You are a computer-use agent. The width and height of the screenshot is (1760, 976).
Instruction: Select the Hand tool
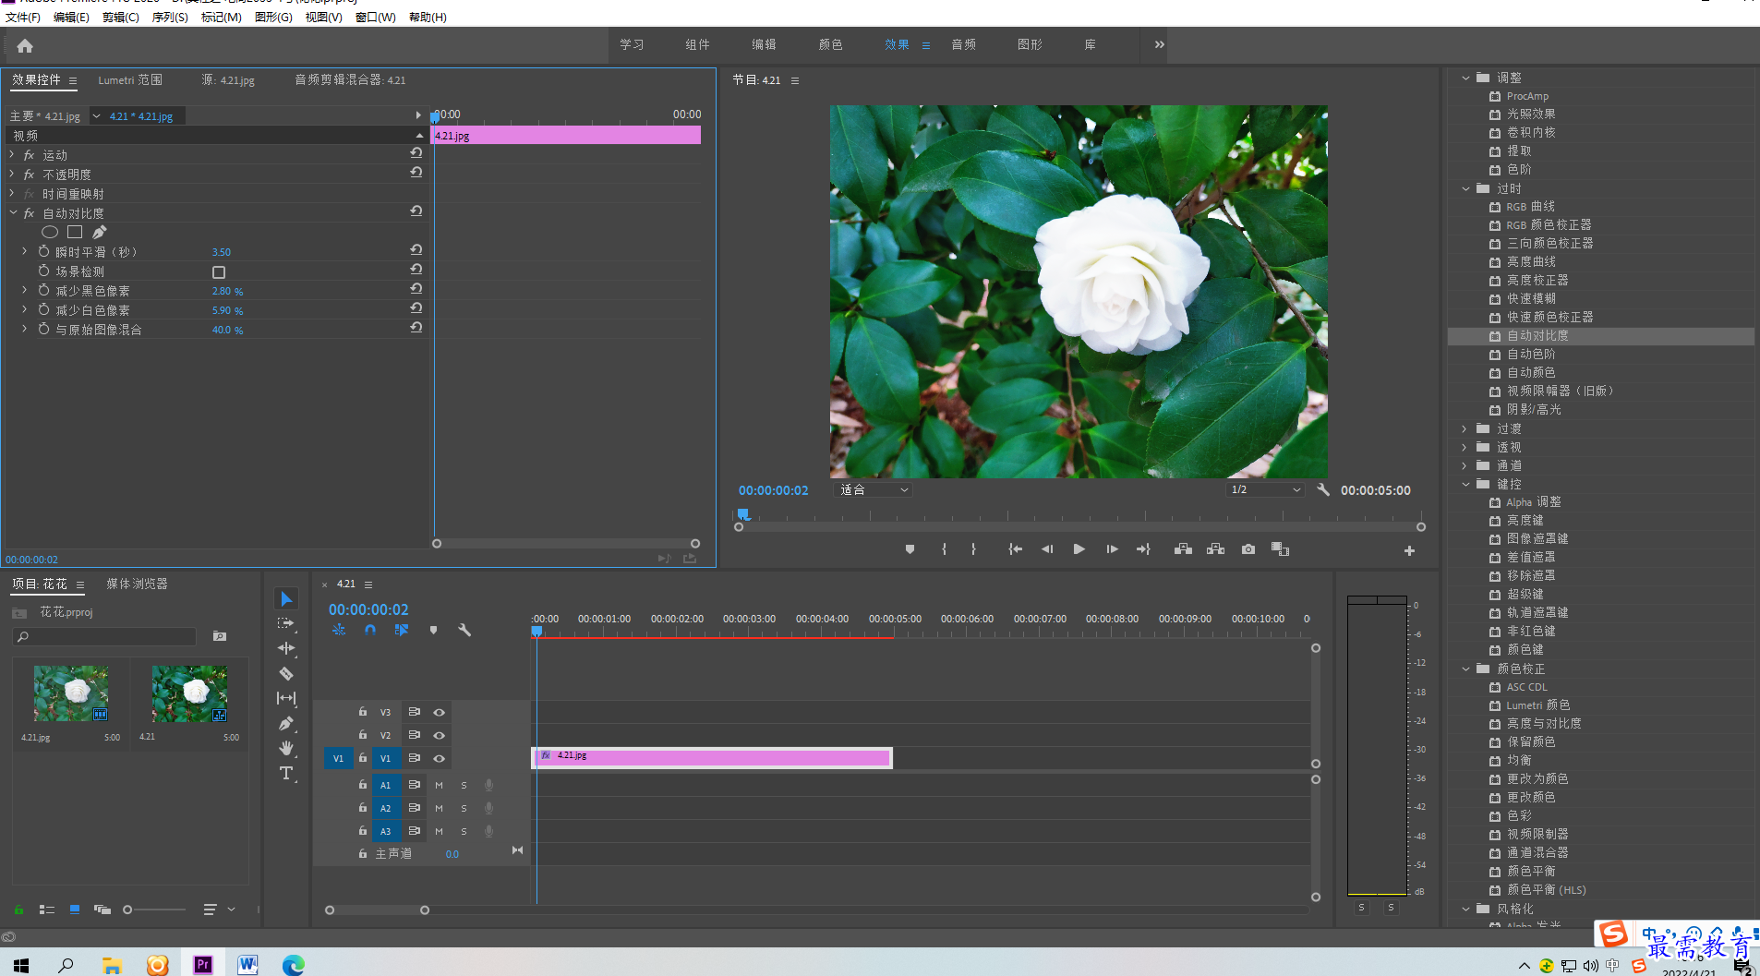click(286, 748)
